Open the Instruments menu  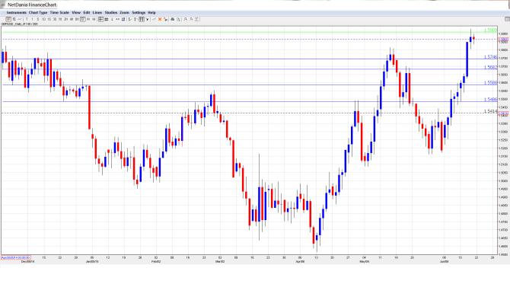(16, 13)
